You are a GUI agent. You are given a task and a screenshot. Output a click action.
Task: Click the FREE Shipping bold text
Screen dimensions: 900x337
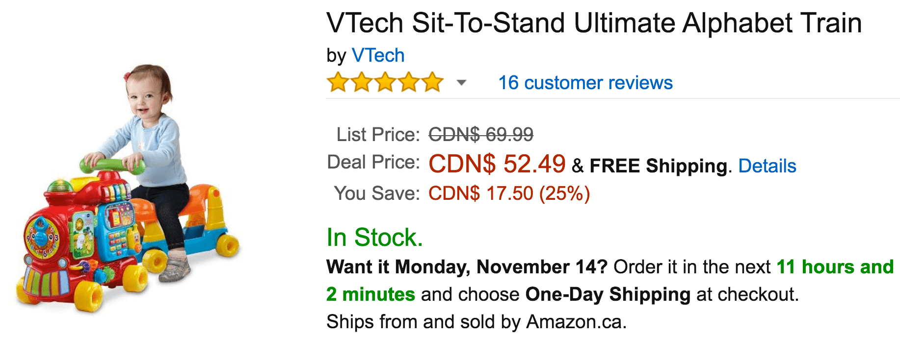(659, 166)
